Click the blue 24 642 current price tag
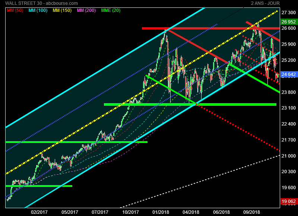 click(288, 74)
